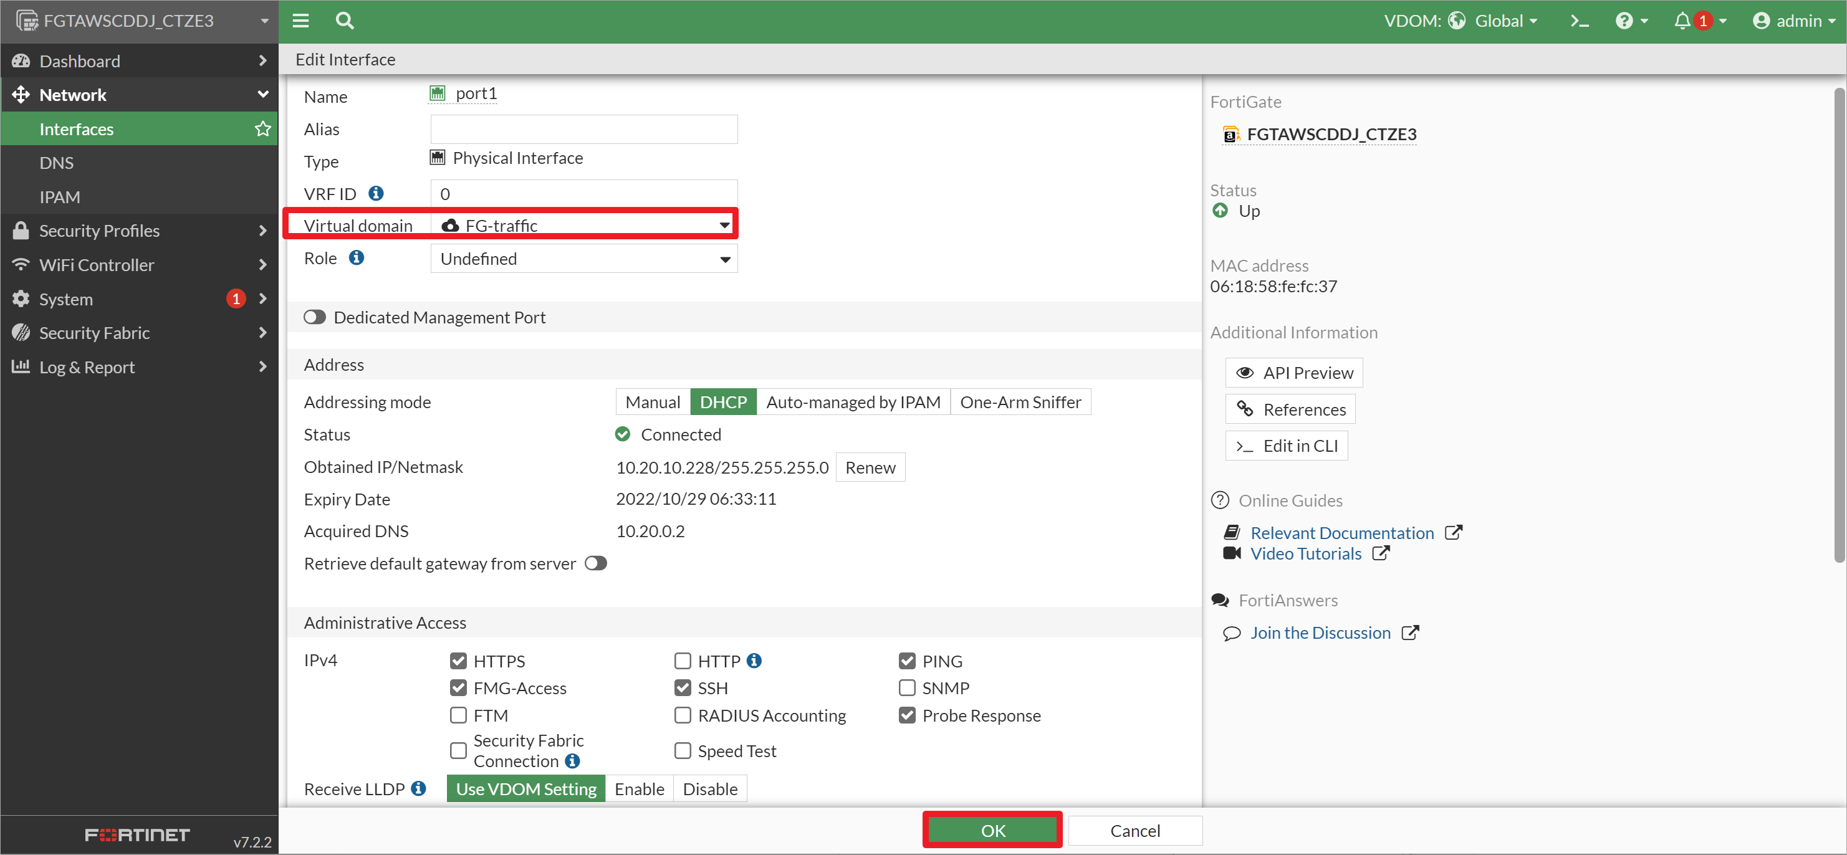Click the HTTP info icon
1847x855 pixels.
(x=754, y=661)
